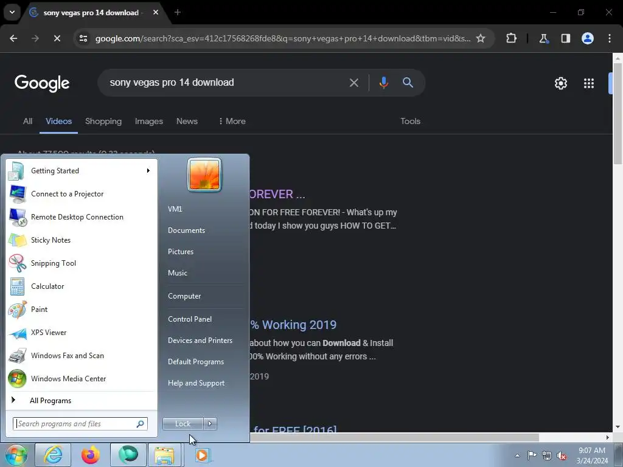
Task: Open shutdown options arrow beside Lock
Action: click(x=210, y=424)
